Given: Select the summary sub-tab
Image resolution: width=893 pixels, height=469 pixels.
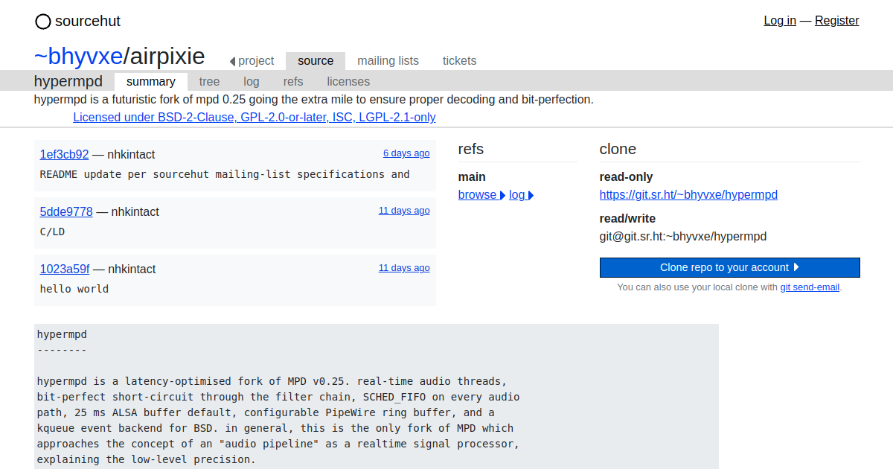Looking at the screenshot, I should click(151, 81).
